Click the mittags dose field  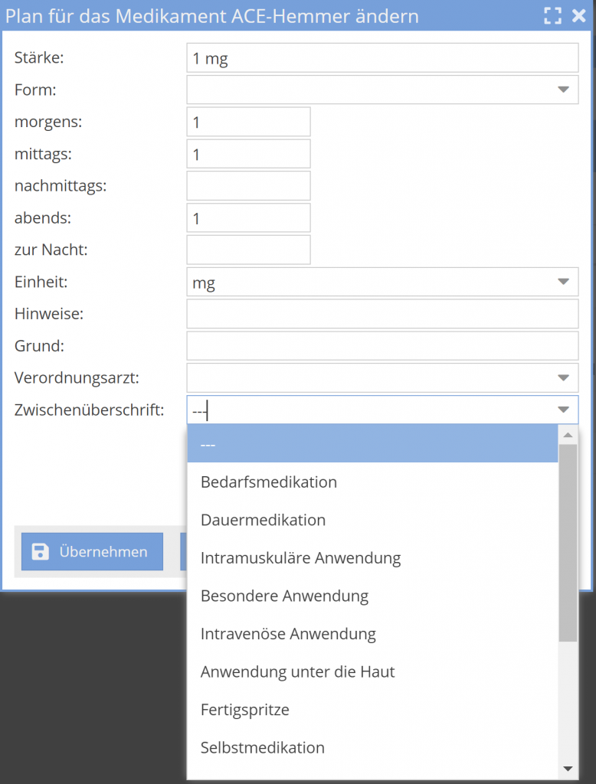pyautogui.click(x=249, y=154)
